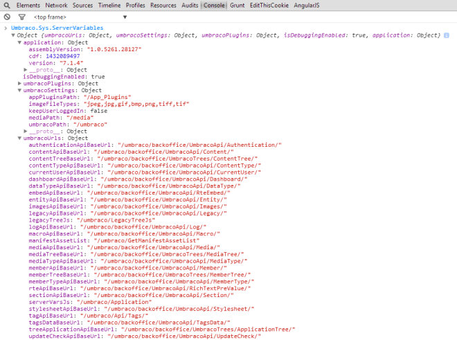Screen dimensions: 457x340
Task: Click the search magnifier icon in DevTools
Action: pyautogui.click(x=7, y=6)
